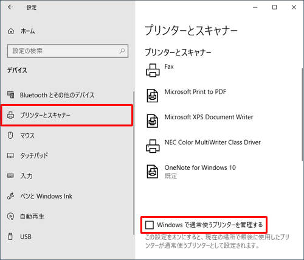Select the OneNote for Windows 10 icon
The width and height of the screenshot is (304, 260).
(x=153, y=172)
